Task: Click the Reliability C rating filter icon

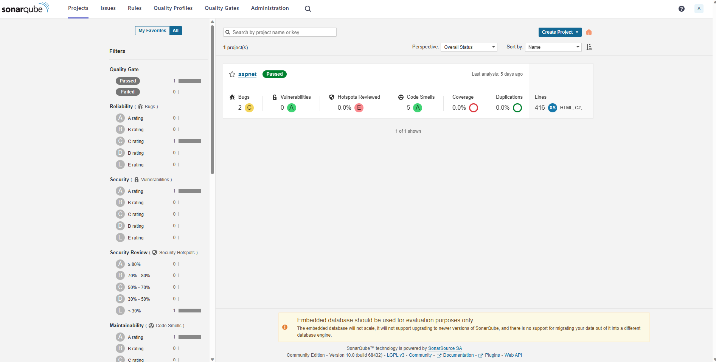Action: tap(120, 141)
